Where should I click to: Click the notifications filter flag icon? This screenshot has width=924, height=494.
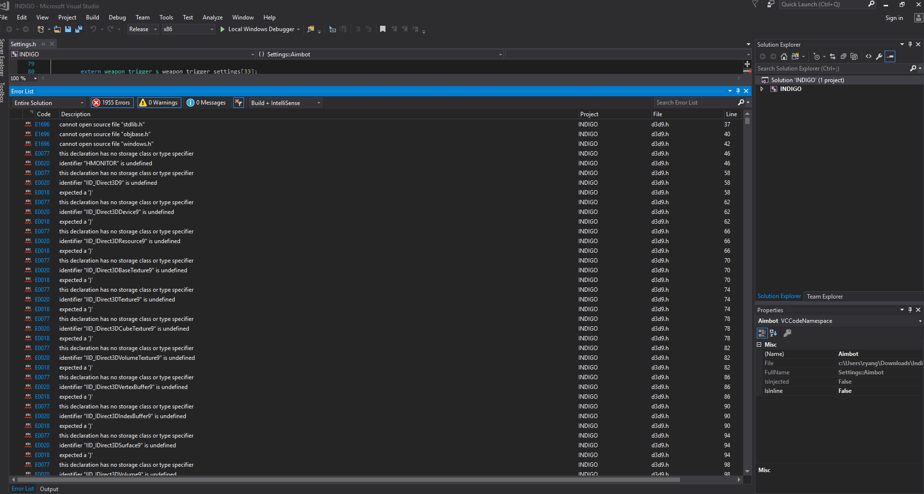(x=755, y=4)
